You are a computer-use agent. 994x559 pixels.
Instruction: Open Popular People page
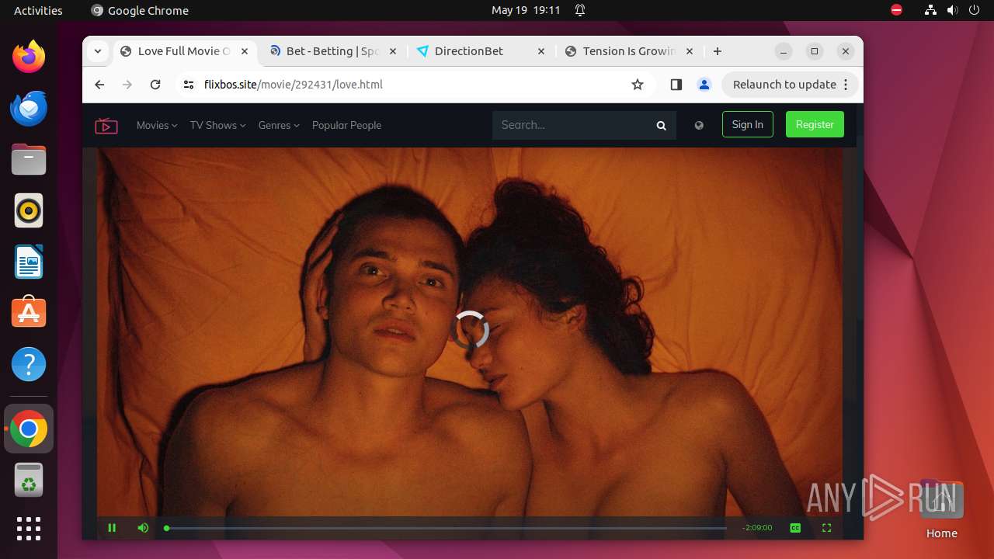[346, 125]
